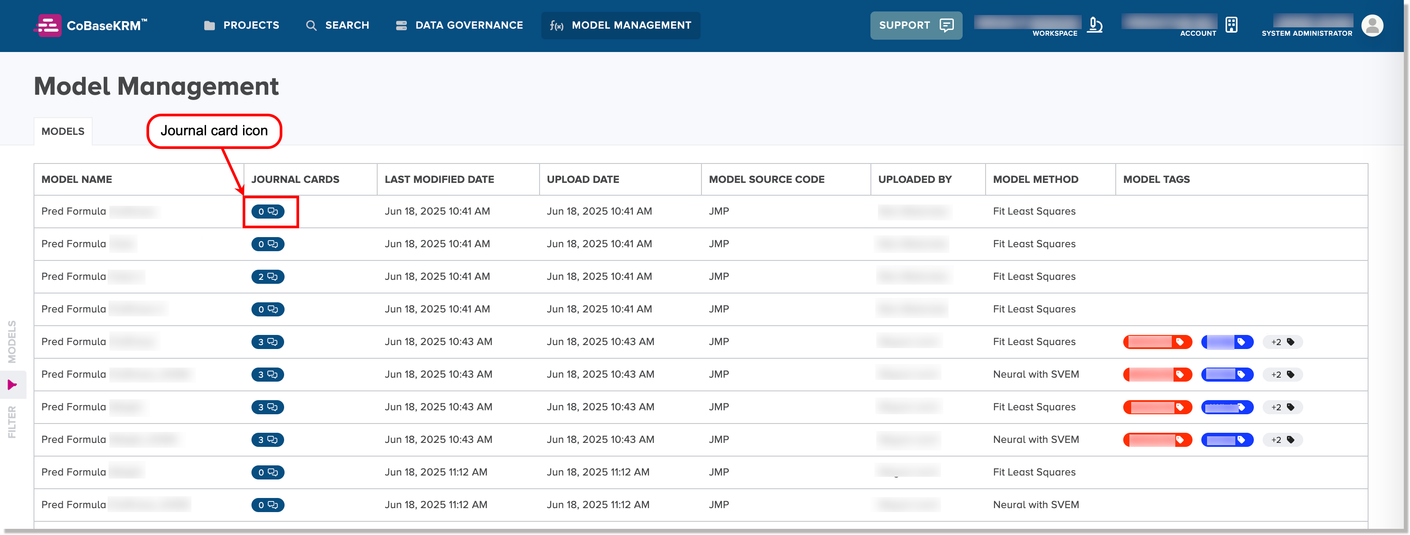Expand +2 tags on last tagged row
Image resolution: width=1410 pixels, height=535 pixels.
coord(1282,440)
